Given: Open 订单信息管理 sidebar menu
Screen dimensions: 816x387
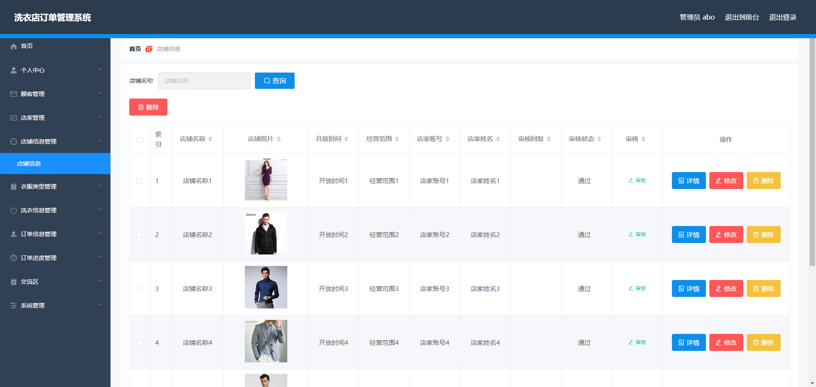Looking at the screenshot, I should (x=55, y=234).
